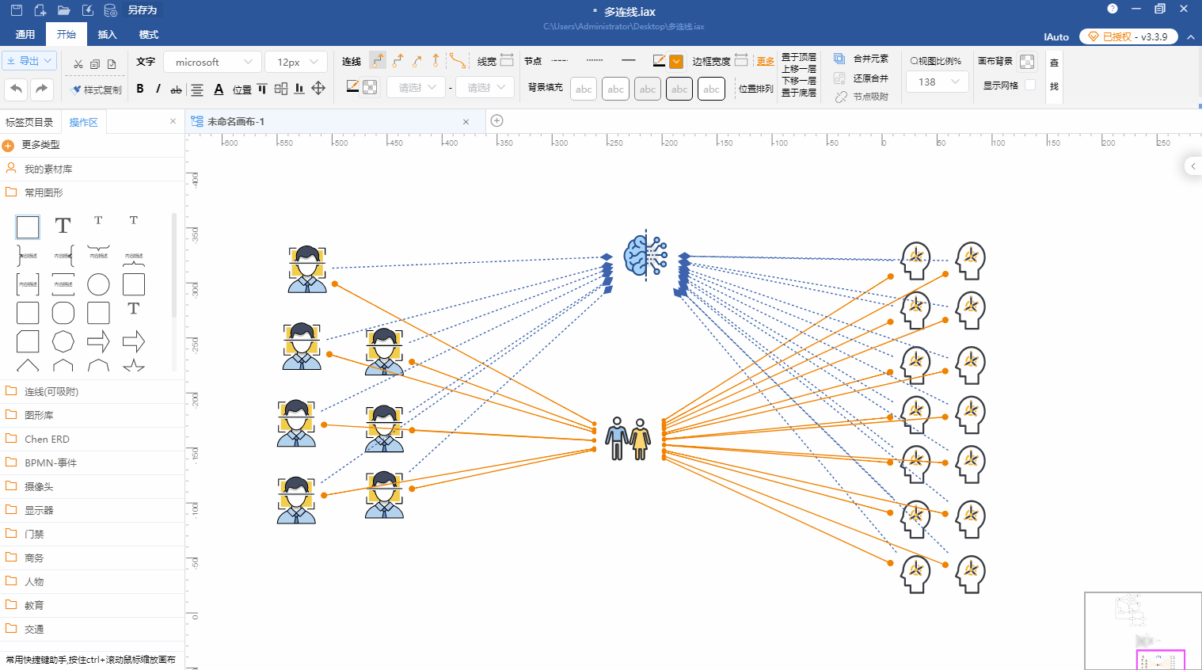Toggle bold text formatting
Image resolution: width=1202 pixels, height=670 pixels.
(140, 89)
